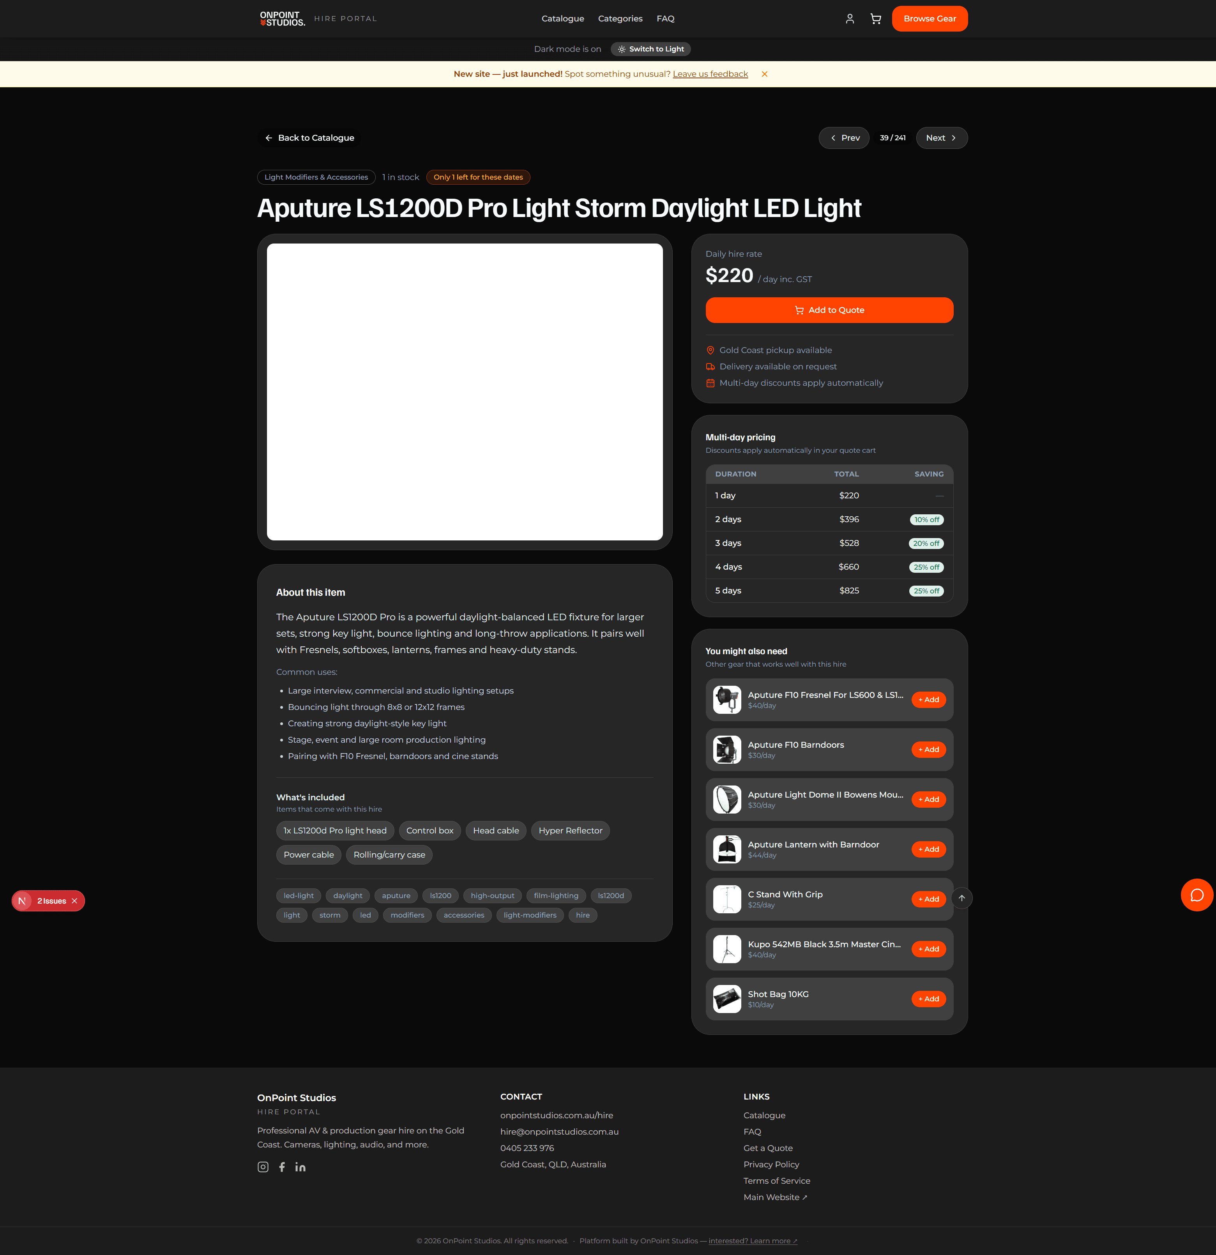
Task: Select the aputure tag
Action: click(396, 896)
